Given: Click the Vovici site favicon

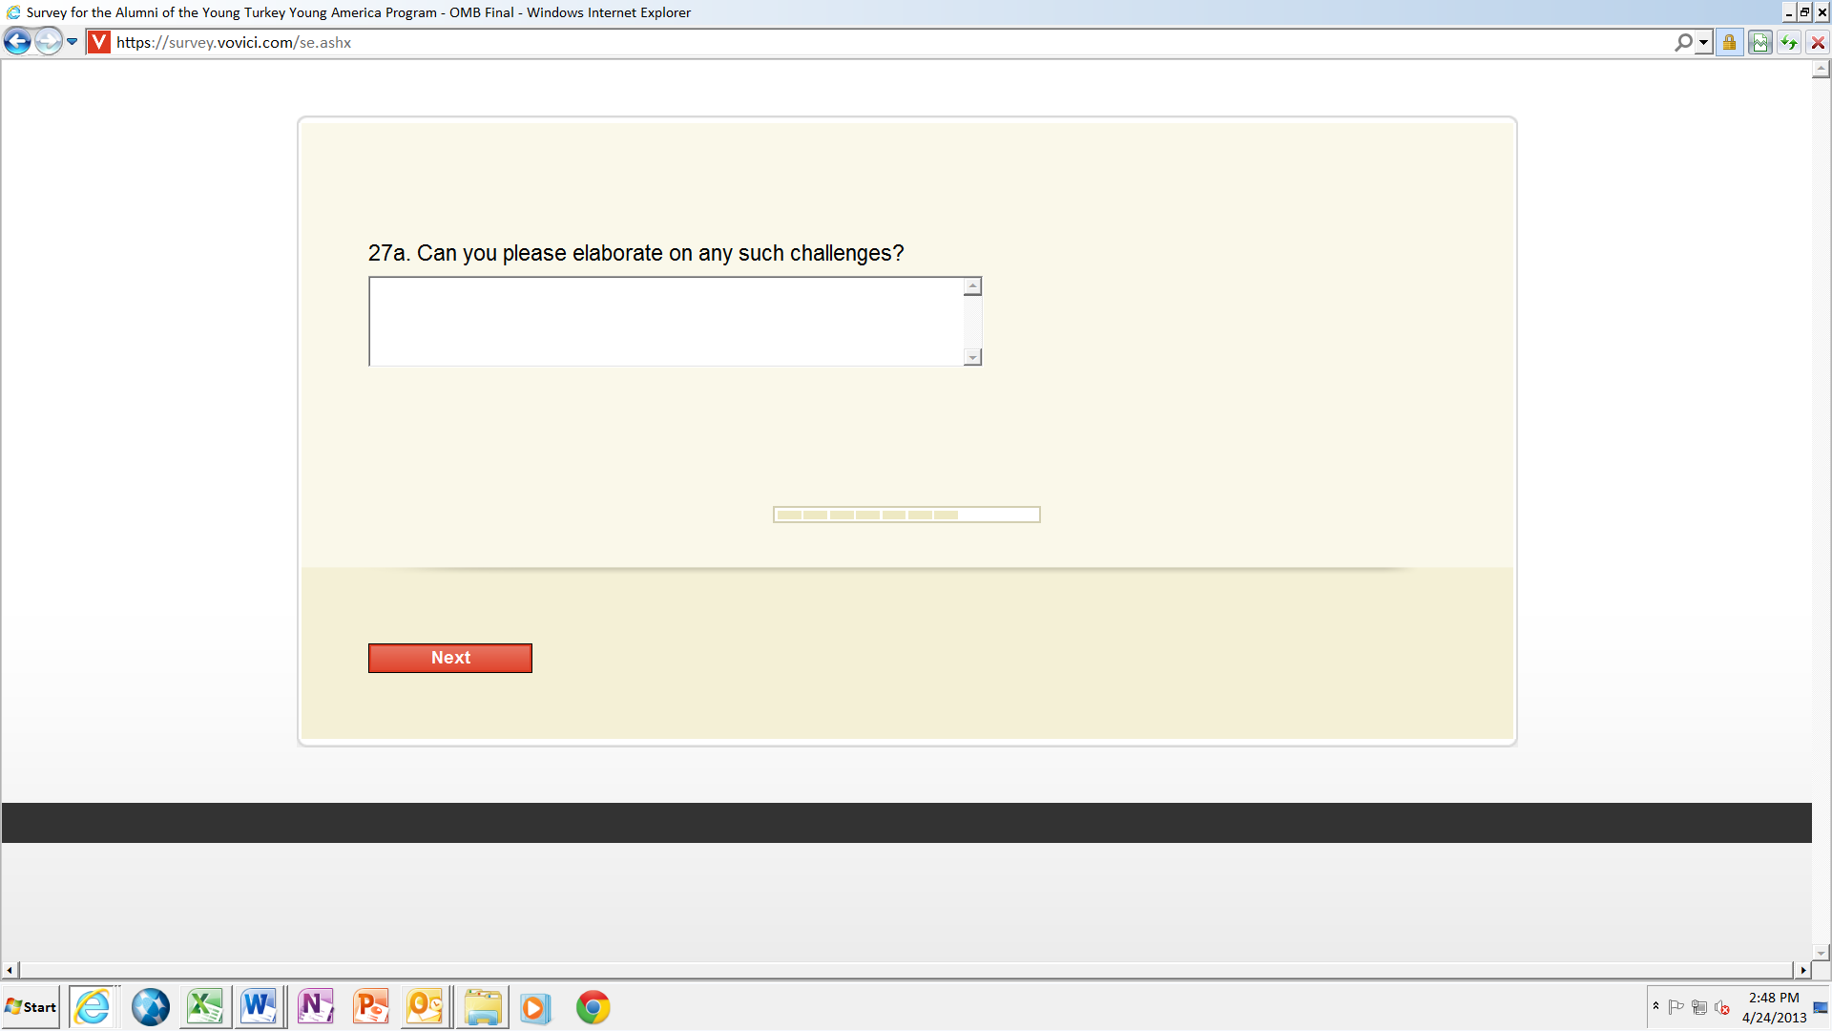Looking at the screenshot, I should click(x=98, y=42).
